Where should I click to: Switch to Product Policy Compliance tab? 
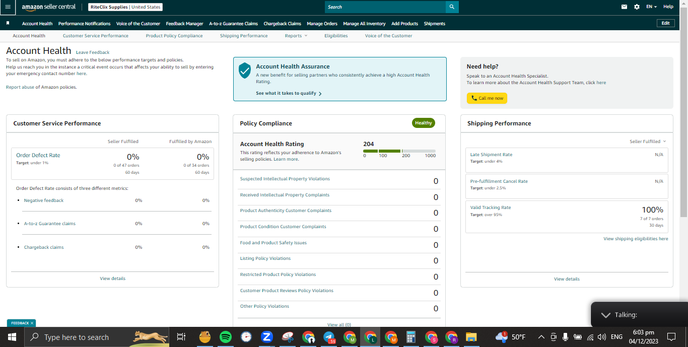[174, 36]
